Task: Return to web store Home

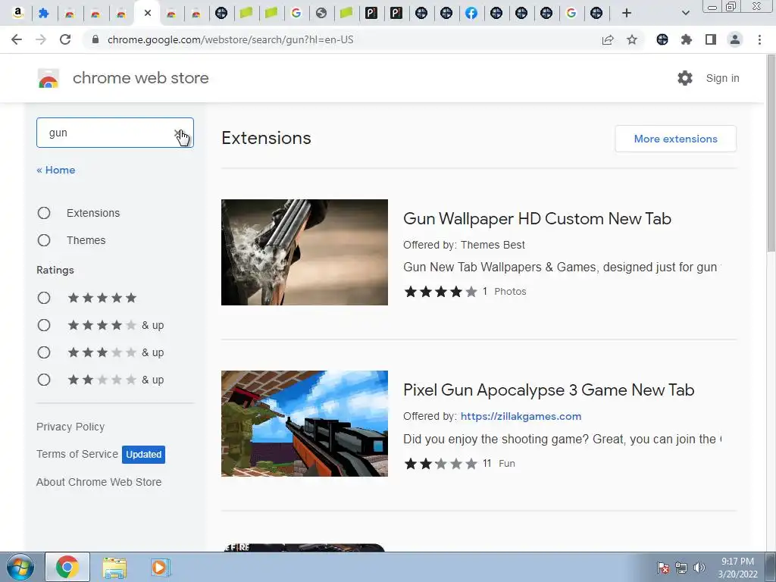Action: (x=56, y=170)
